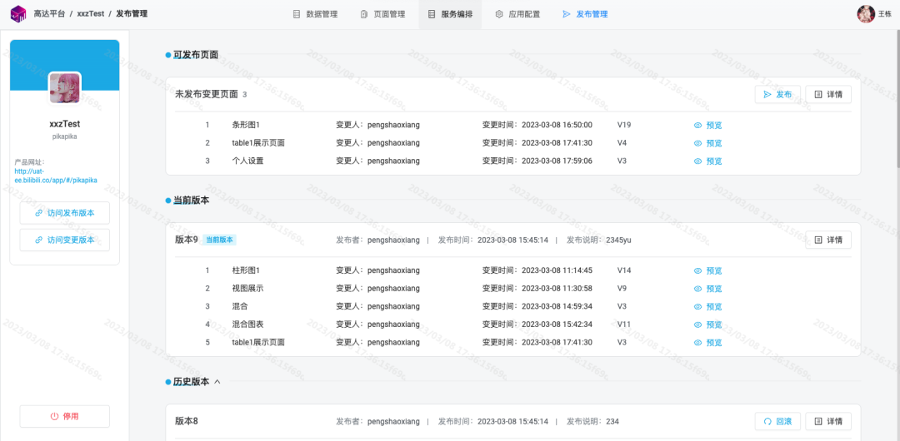Open 详情 for 版本9
Viewport: 900px width, 441px height.
828,240
